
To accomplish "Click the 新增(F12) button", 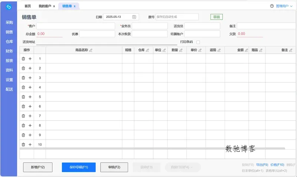I will click(x=38, y=167).
